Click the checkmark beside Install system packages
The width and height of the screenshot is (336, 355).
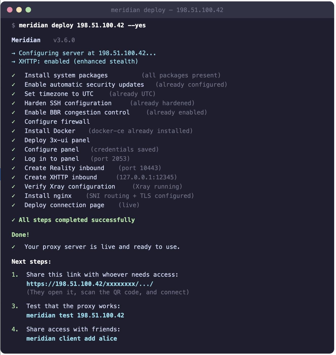coord(13,76)
